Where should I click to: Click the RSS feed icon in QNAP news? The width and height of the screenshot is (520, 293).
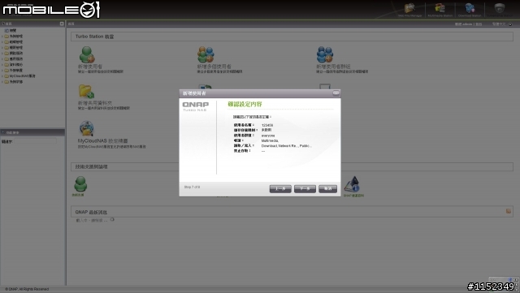[x=509, y=211]
